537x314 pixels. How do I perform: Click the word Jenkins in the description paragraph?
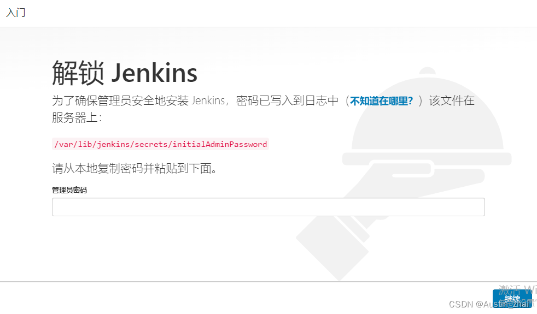click(x=208, y=100)
